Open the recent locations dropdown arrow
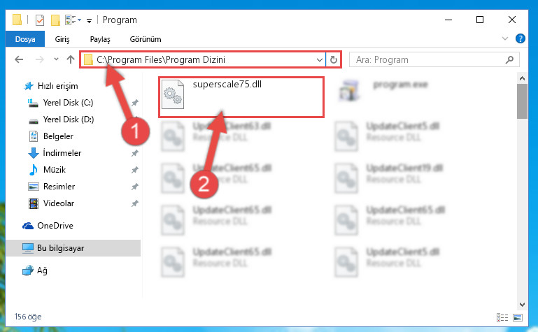Image resolution: width=538 pixels, height=332 pixels. [x=56, y=59]
